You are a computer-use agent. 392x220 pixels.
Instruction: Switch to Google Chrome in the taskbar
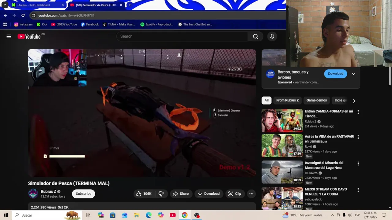[184, 215]
